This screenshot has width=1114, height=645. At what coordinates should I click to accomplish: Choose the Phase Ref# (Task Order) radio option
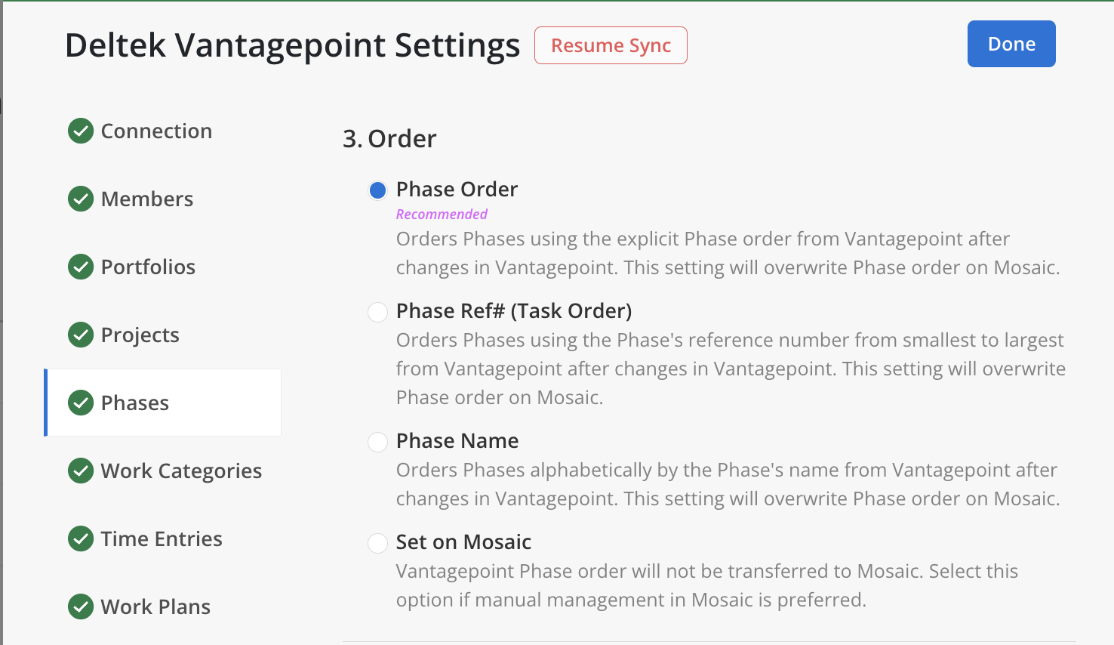[377, 312]
